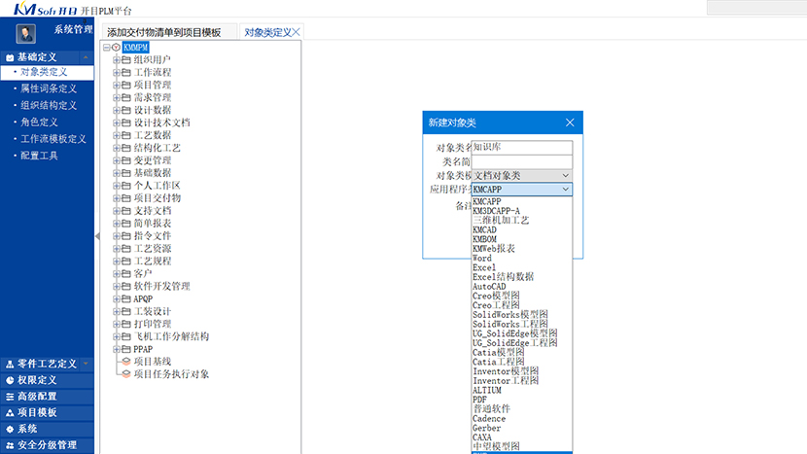Viewport: 807px width, 454px height.
Task: Open the 安全分级管理 sidebar section
Action: (x=47, y=445)
